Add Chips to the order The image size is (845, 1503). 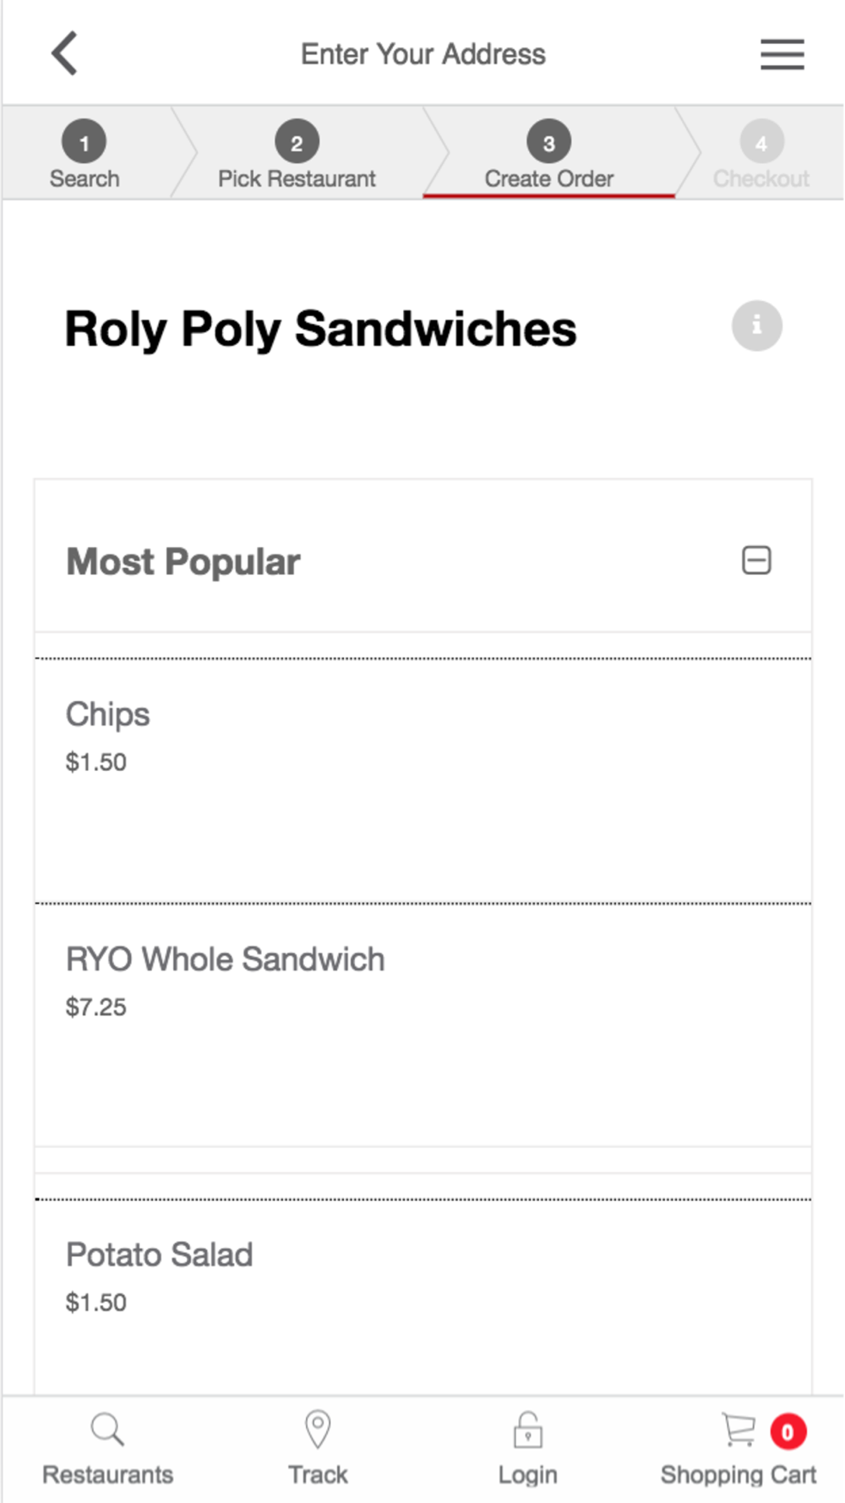click(108, 715)
